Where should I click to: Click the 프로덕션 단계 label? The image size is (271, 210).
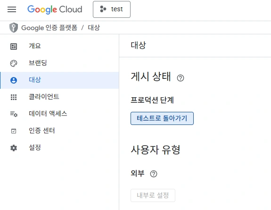click(x=152, y=100)
